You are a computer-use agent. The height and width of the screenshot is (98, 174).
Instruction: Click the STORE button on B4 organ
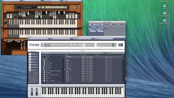pyautogui.click(x=43, y=7)
